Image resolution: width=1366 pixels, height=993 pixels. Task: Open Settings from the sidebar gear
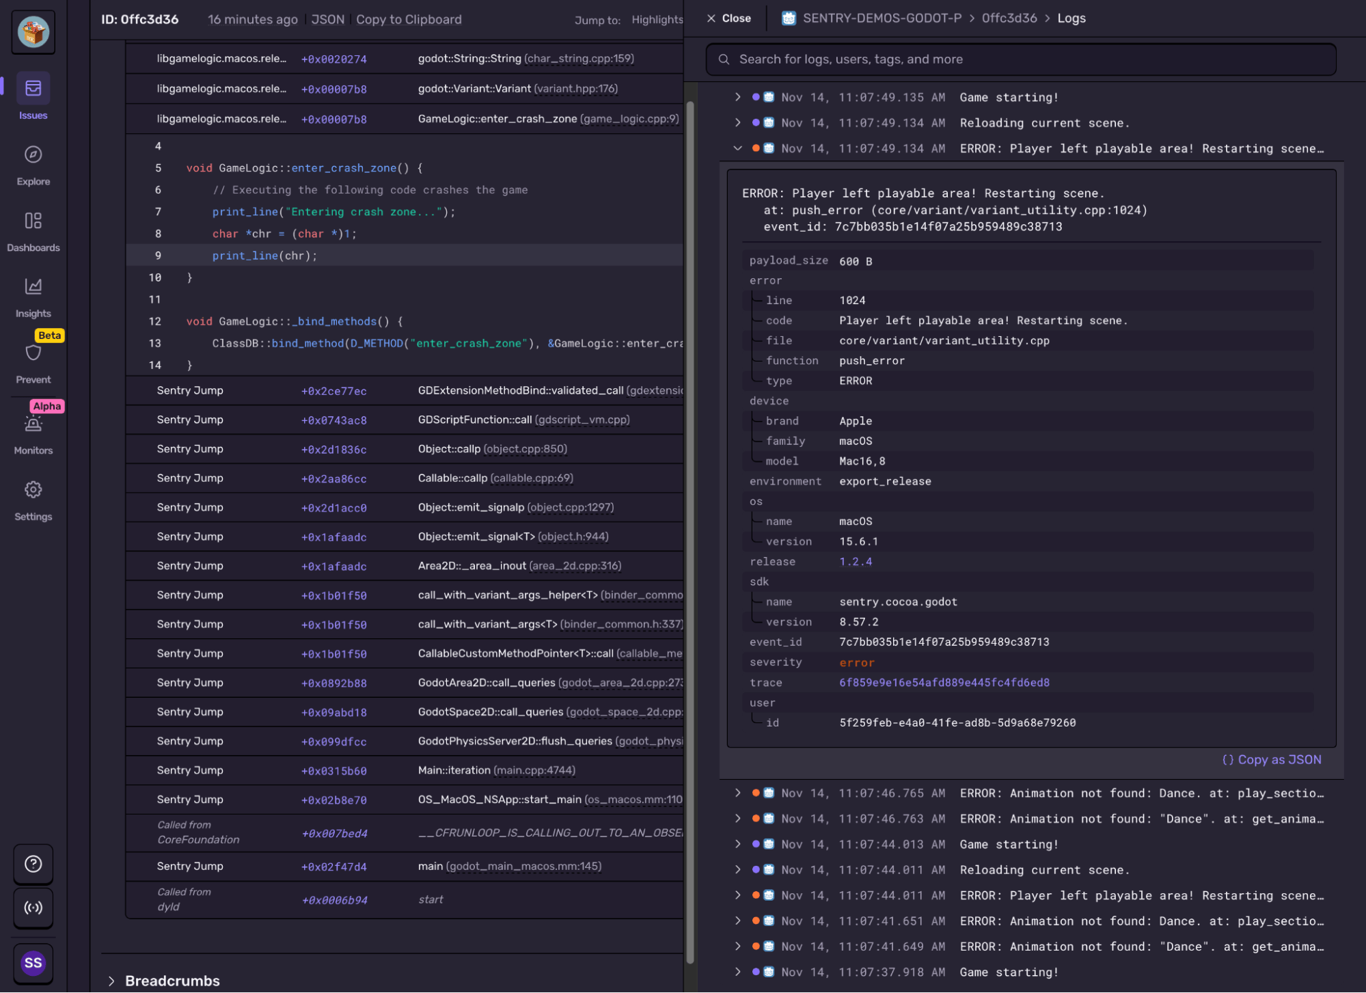click(33, 489)
